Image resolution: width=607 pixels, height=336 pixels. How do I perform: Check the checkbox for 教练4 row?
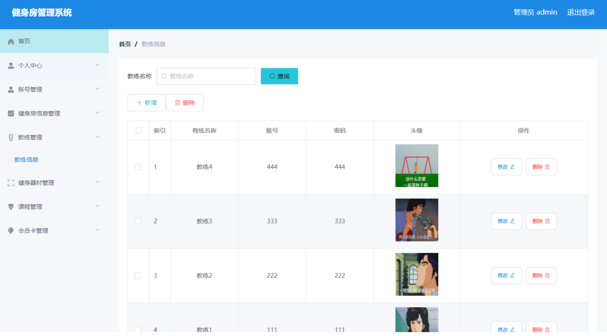138,167
